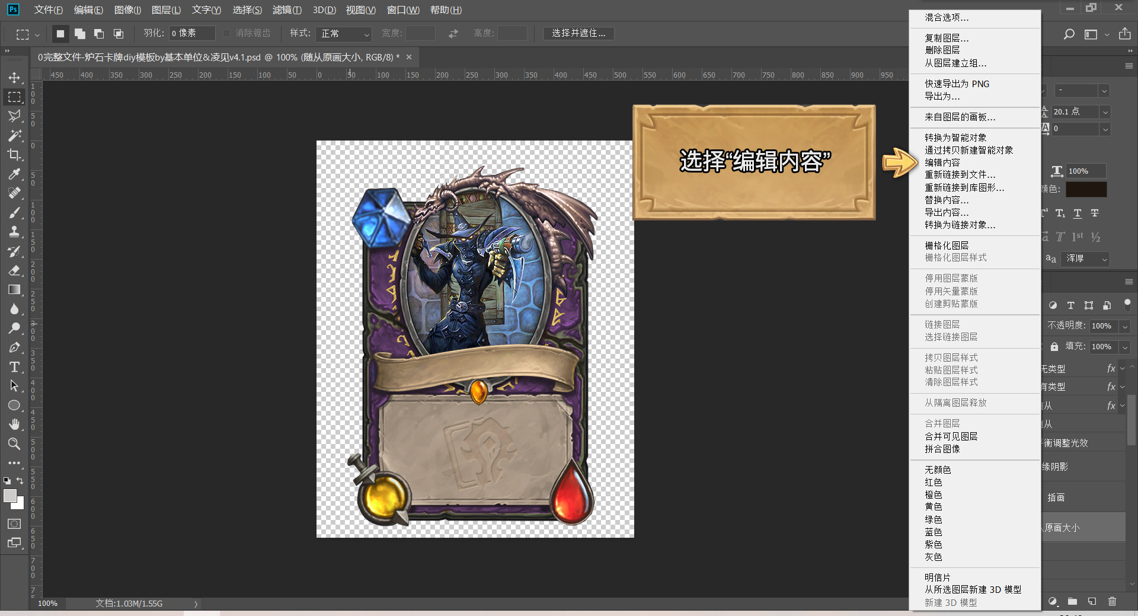Image resolution: width=1138 pixels, height=616 pixels.
Task: Expand fx effects of 无类型 layer
Action: click(x=1122, y=369)
